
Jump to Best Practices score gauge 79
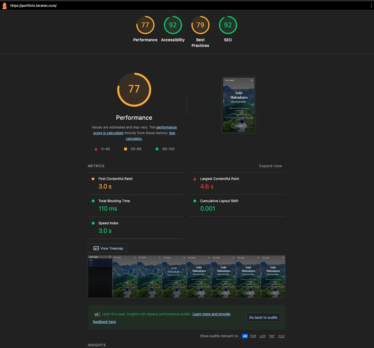pyautogui.click(x=200, y=25)
